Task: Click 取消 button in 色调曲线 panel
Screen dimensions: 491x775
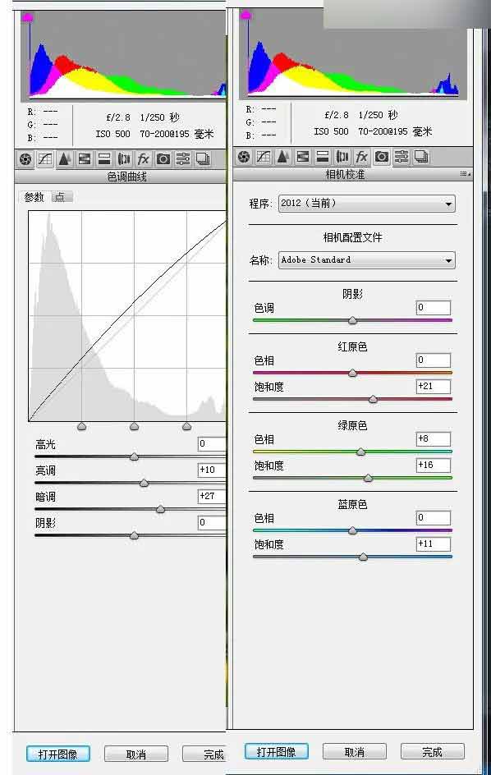Action: [136, 754]
